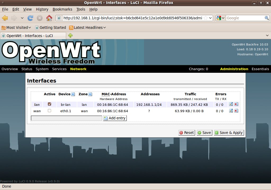Go to Firefox home page icon
The height and width of the screenshot is (190, 271).
click(x=49, y=18)
